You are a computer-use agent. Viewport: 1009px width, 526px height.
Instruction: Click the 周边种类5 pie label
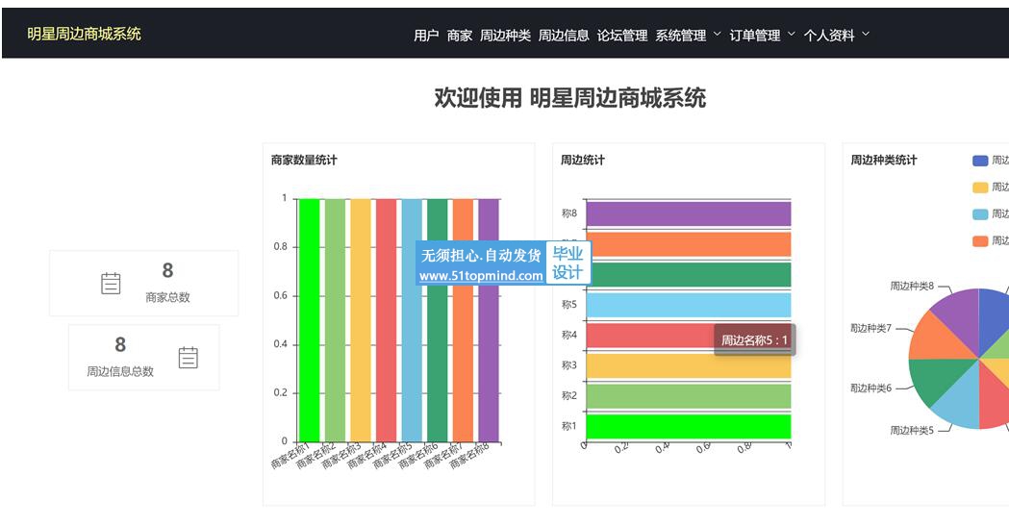912,431
